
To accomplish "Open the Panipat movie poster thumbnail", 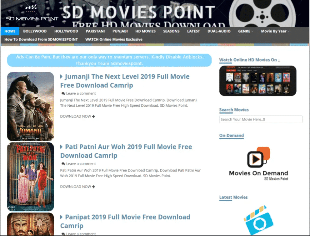I will [30, 224].
